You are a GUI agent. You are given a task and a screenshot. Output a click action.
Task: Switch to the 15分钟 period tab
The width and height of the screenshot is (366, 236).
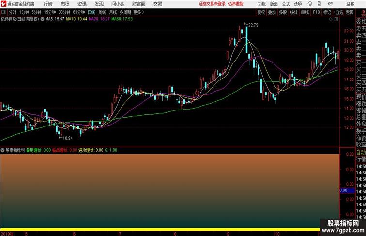(50, 12)
